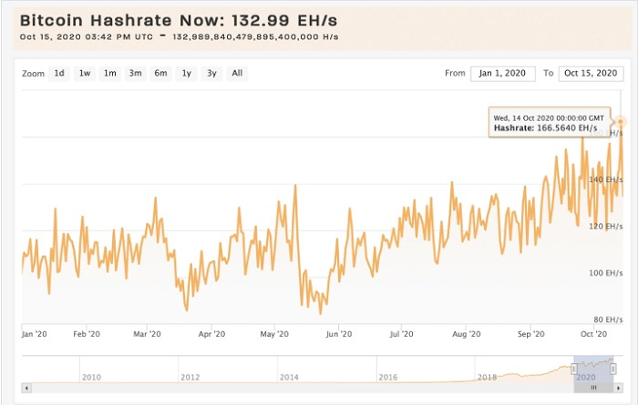Choose the 6m zoom option
This screenshot has width=638, height=405.
click(x=160, y=74)
